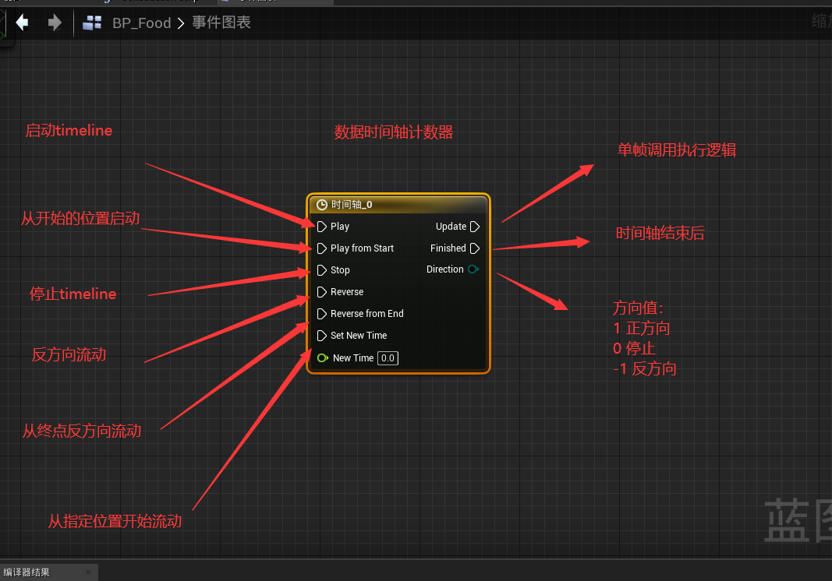The height and width of the screenshot is (581, 832).
Task: Click the forward navigation arrow
Action: (x=54, y=23)
